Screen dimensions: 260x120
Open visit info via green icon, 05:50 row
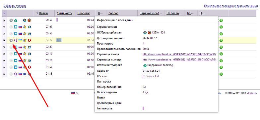pyautogui.click(x=221, y=34)
